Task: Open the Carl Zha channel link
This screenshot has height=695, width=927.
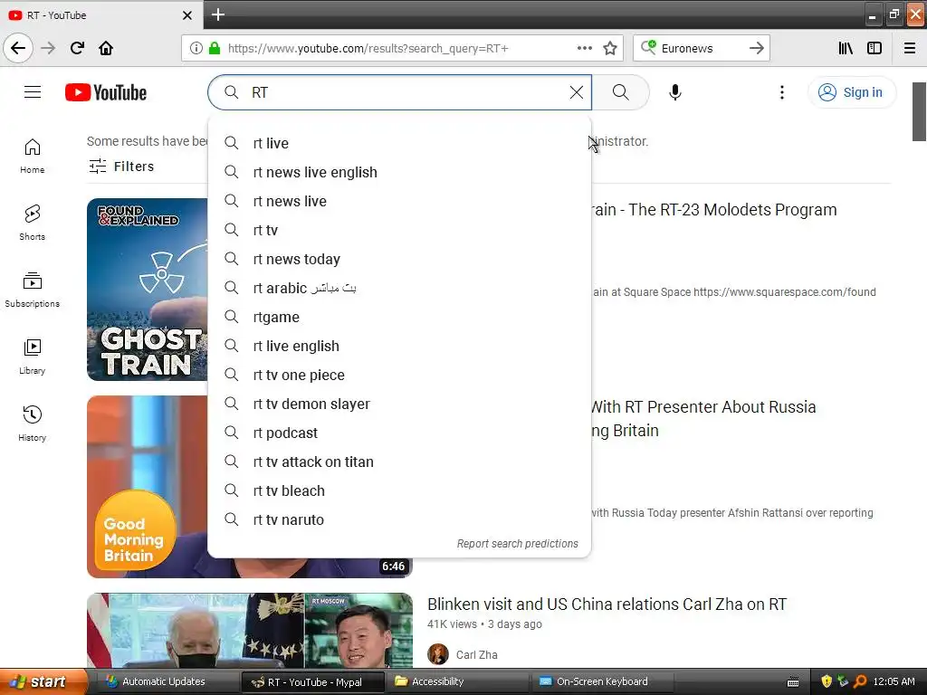Action: coord(476,655)
